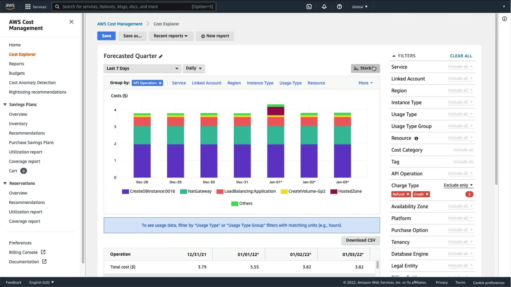The height and width of the screenshot is (287, 511).
Task: Group by Instance Type
Action: click(x=260, y=83)
